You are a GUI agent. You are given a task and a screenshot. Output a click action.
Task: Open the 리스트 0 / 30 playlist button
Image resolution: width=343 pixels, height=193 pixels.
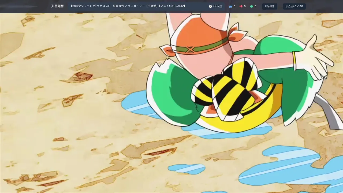[294, 6]
